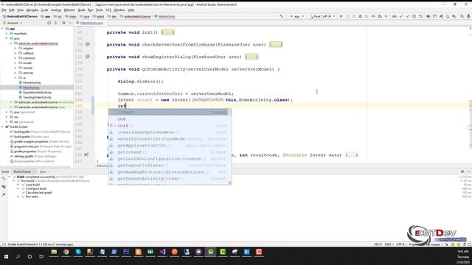Open Search Everywhere magnifier in the toolbar
The height and width of the screenshot is (265, 472).
pyautogui.click(x=462, y=16)
